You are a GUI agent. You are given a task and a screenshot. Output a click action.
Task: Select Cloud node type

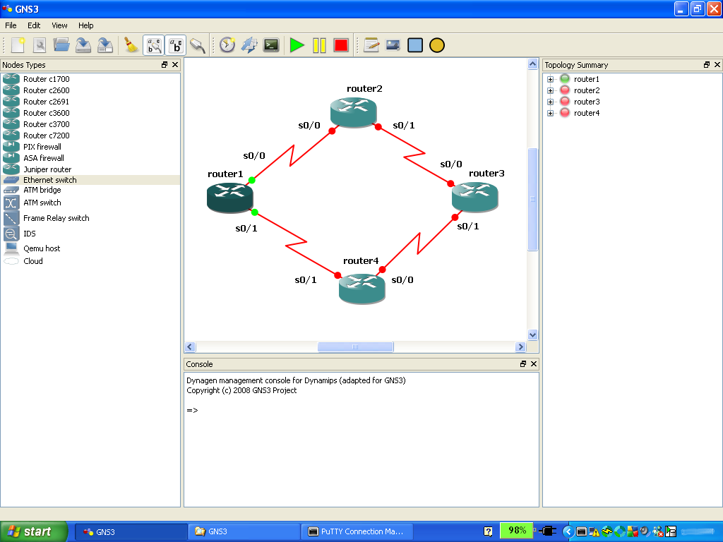click(x=32, y=261)
